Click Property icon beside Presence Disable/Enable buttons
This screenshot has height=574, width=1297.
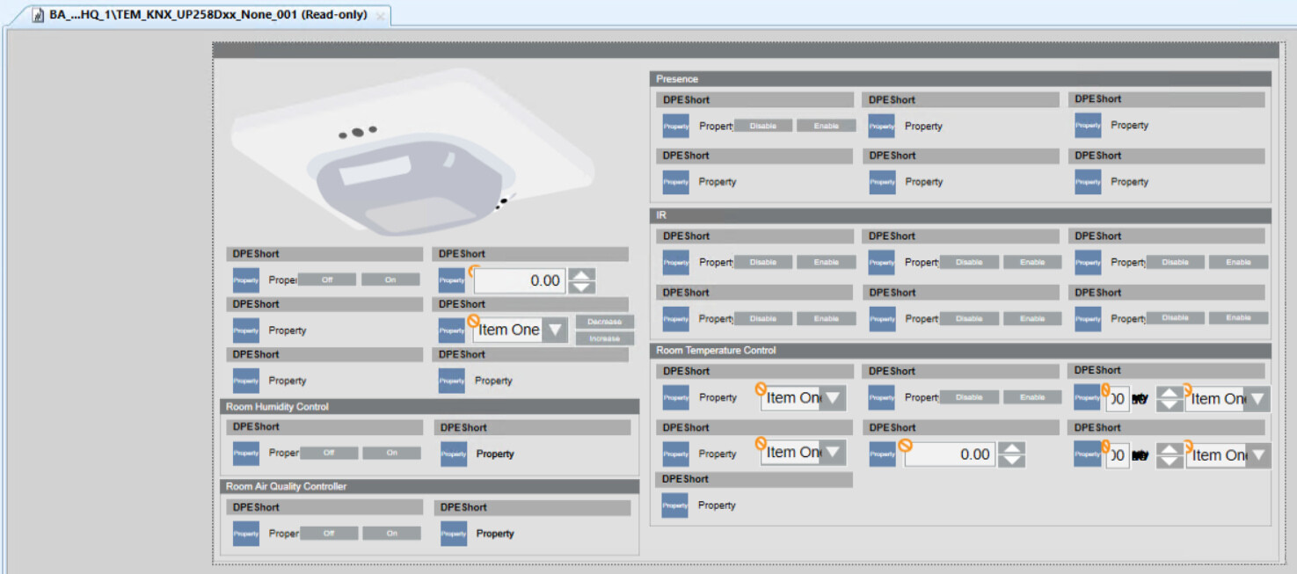[675, 126]
